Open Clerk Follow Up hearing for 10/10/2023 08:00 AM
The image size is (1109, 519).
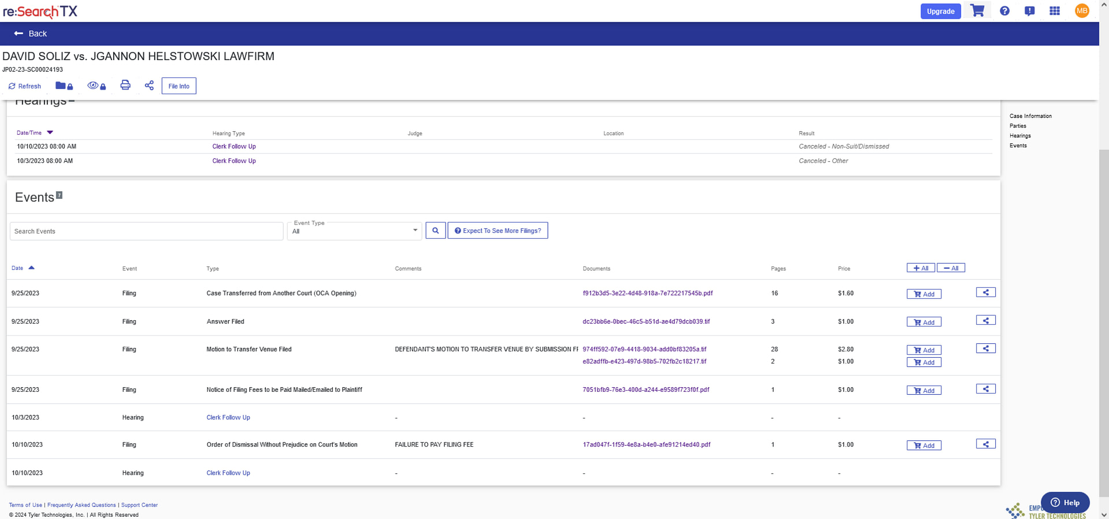pyautogui.click(x=234, y=147)
